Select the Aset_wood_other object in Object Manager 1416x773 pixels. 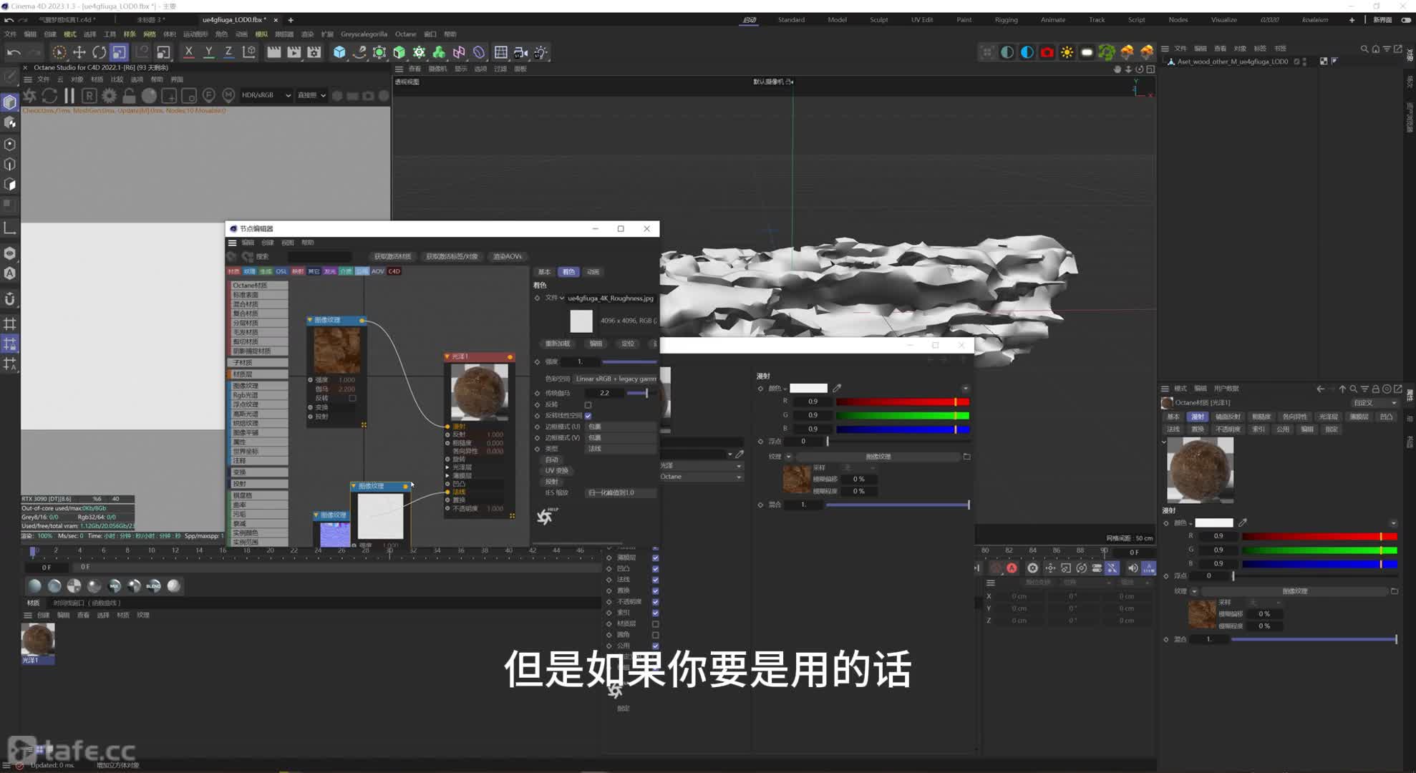1232,62
